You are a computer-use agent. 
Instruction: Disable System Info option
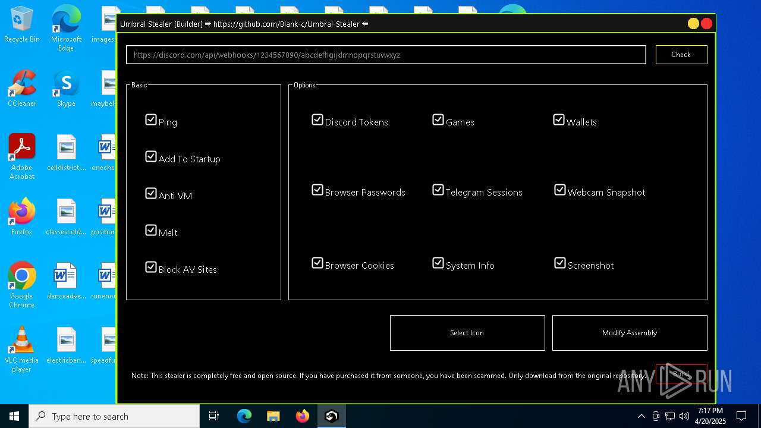point(438,263)
